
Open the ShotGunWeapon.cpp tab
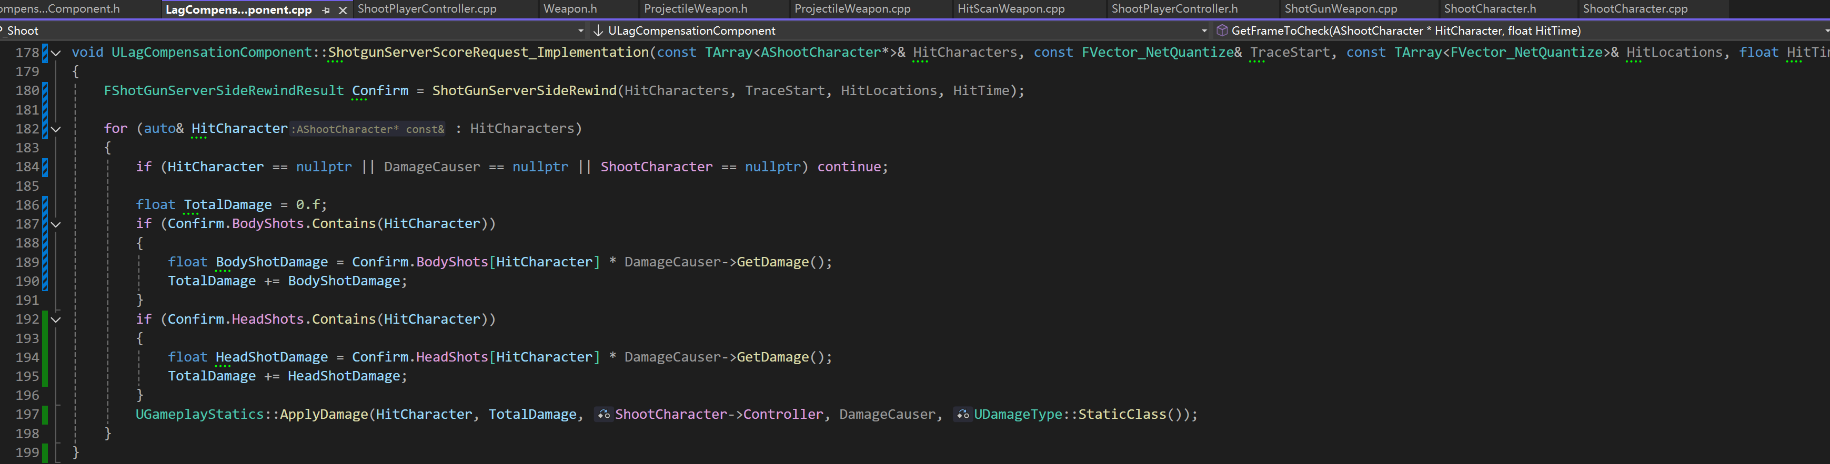click(x=1341, y=9)
